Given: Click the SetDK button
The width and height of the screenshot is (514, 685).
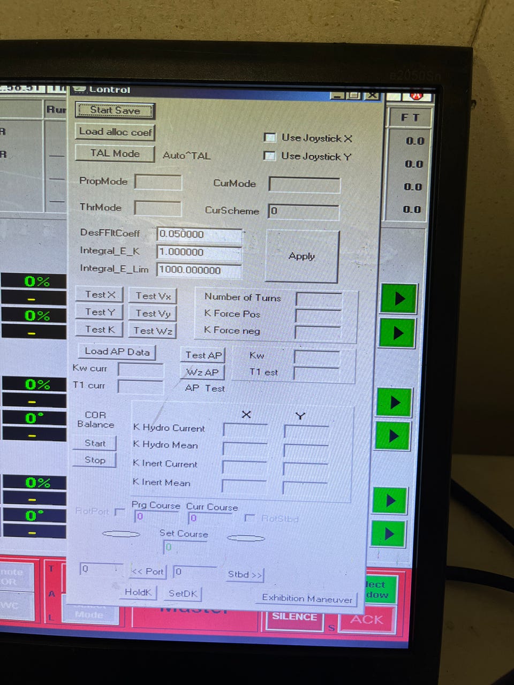Looking at the screenshot, I should [183, 593].
